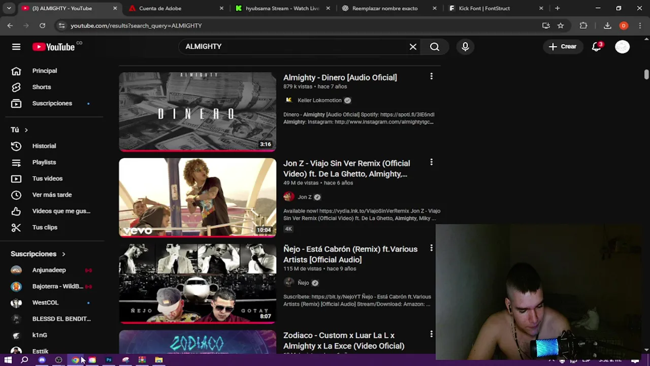Screen dimensions: 650x366
Task: Open k1nG channel subscription
Action: click(40, 335)
